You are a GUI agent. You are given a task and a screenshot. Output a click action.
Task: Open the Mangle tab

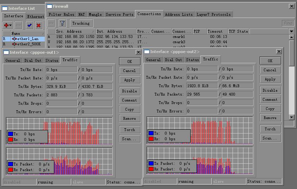click(x=95, y=14)
